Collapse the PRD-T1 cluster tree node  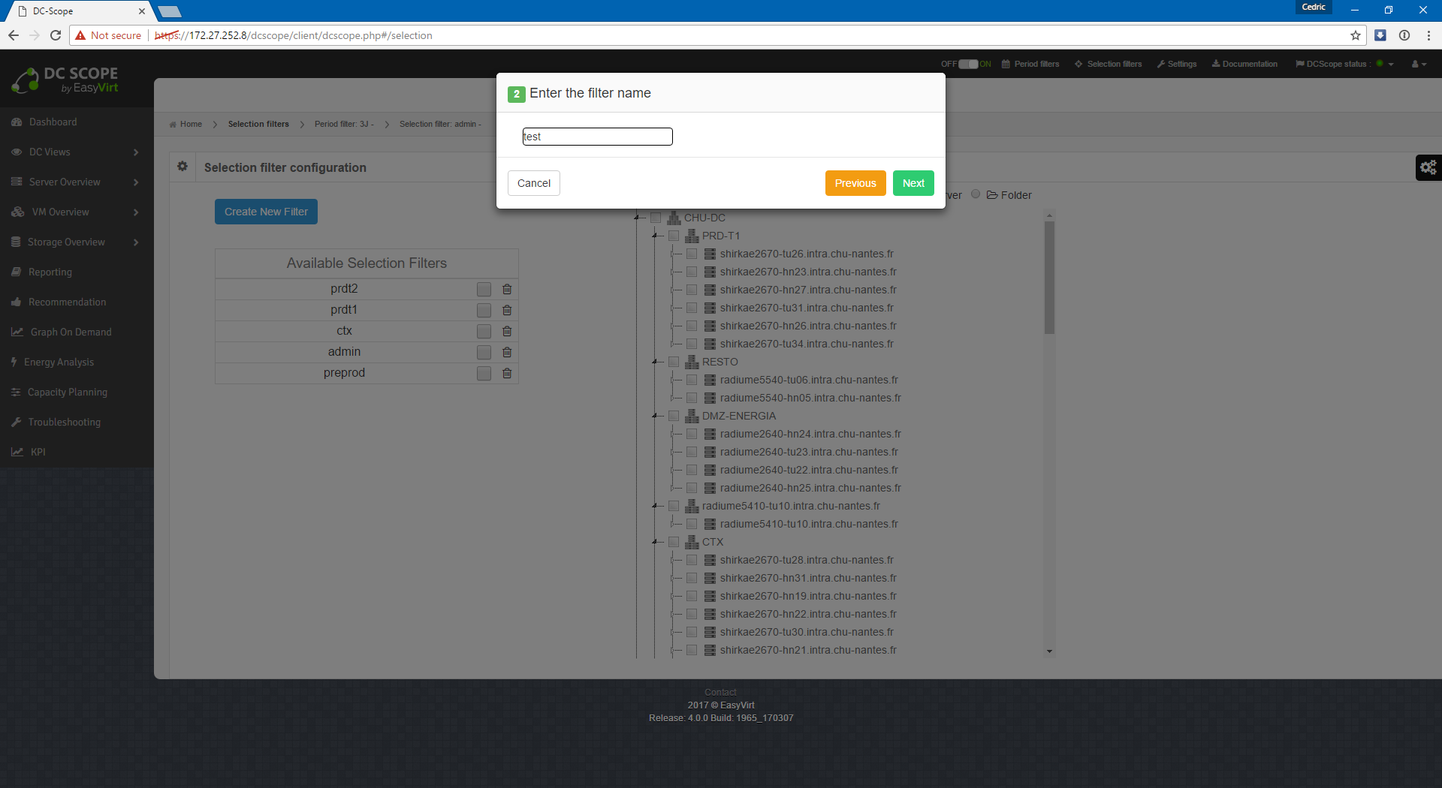(x=655, y=236)
